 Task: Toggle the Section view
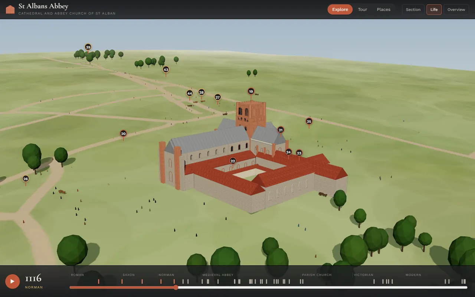pyautogui.click(x=413, y=10)
